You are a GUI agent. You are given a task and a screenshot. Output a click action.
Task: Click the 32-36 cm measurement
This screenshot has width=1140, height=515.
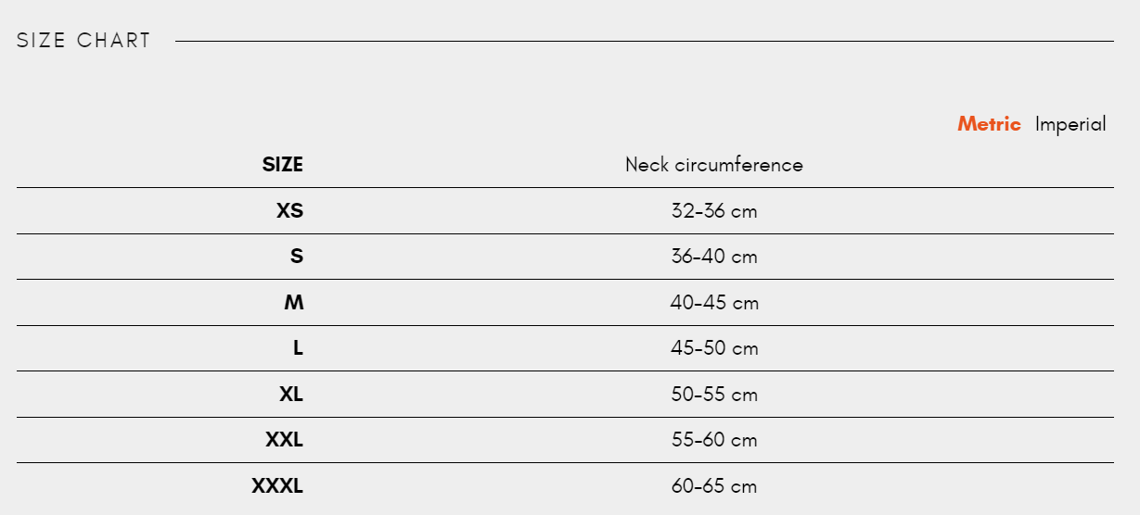coord(713,211)
